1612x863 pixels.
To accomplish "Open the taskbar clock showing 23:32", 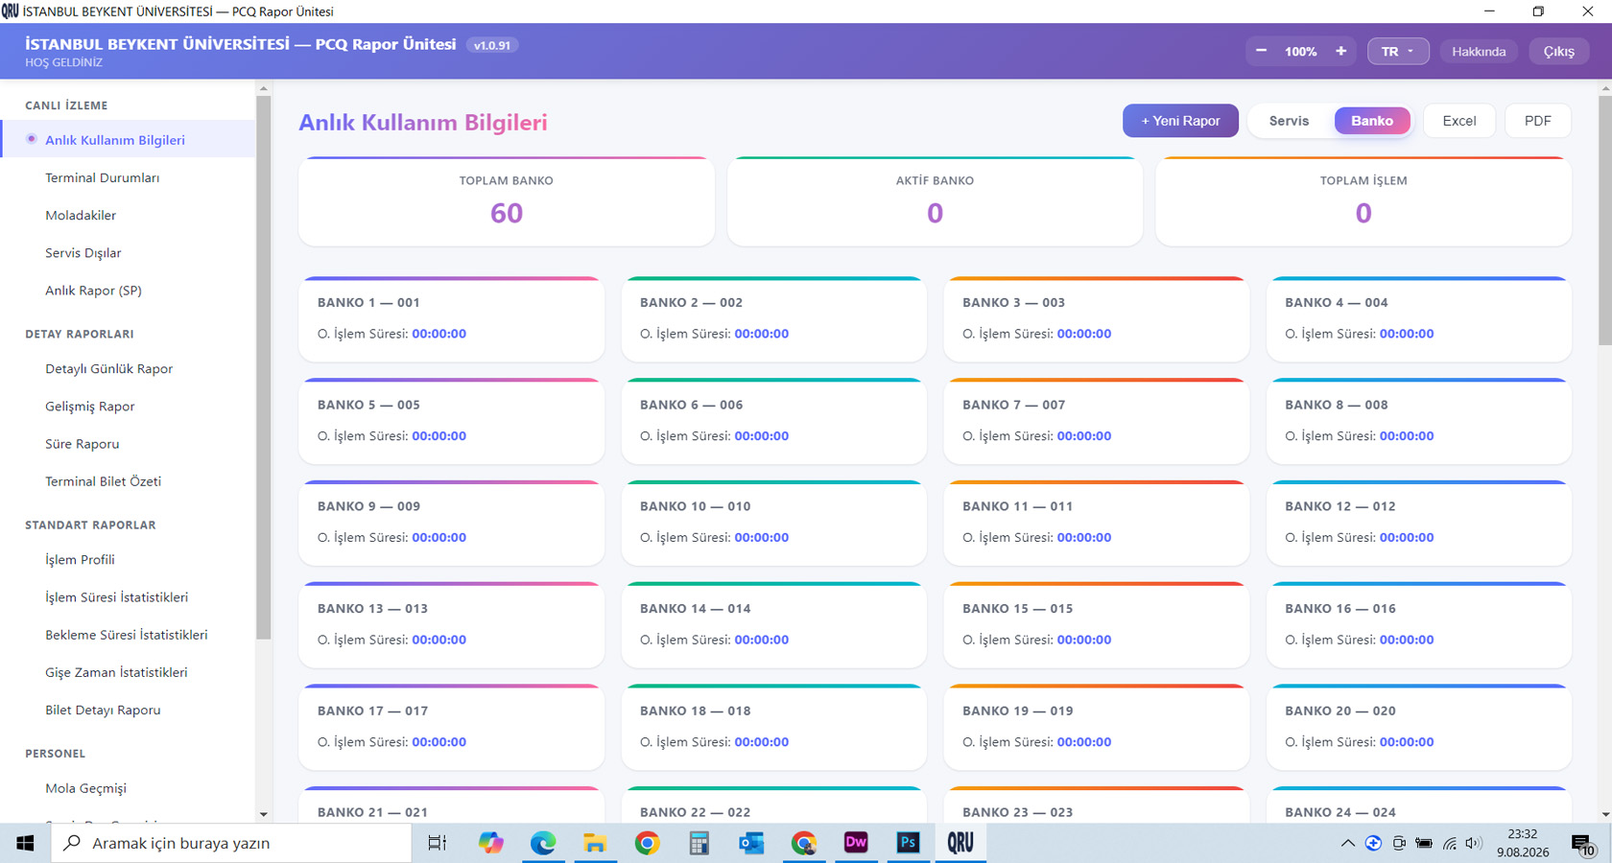I will pyautogui.click(x=1523, y=843).
